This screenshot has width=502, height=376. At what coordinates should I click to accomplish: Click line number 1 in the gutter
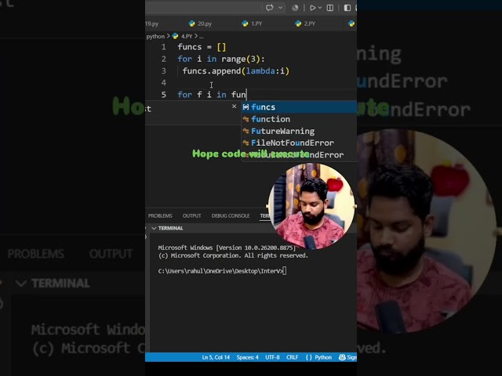[x=164, y=47]
